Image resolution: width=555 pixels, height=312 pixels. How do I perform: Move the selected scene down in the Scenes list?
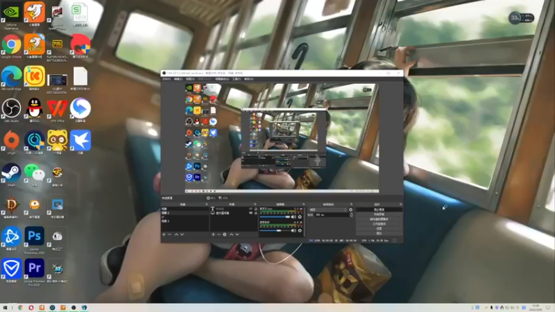point(182,234)
